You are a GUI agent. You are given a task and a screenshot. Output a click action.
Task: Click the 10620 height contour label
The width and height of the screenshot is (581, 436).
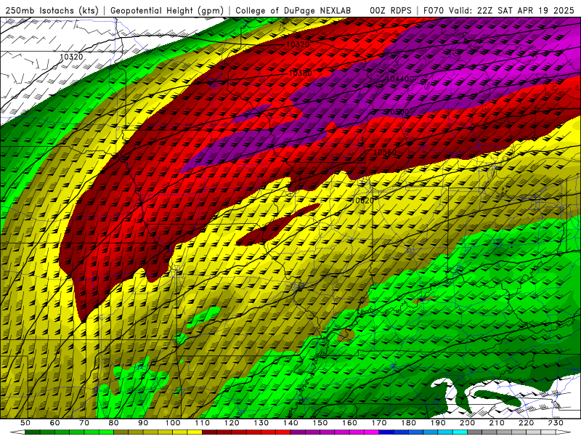(x=362, y=201)
